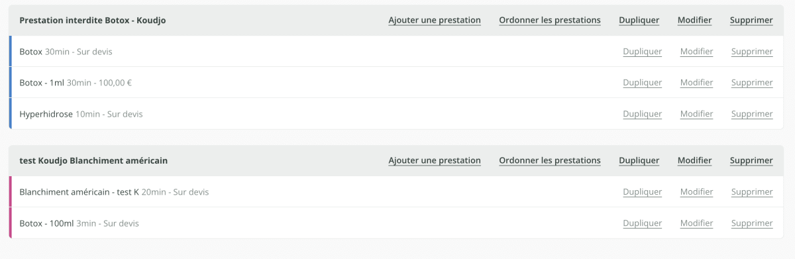Modify the Blanchiment américain - test K service
This screenshot has height=259, width=795.
click(x=696, y=191)
